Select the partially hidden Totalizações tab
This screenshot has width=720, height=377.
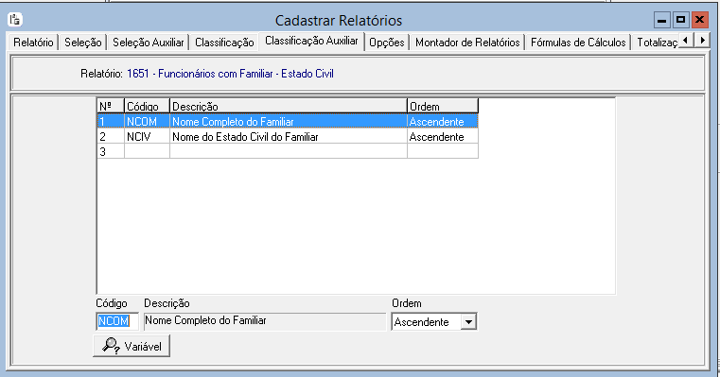pyautogui.click(x=657, y=43)
